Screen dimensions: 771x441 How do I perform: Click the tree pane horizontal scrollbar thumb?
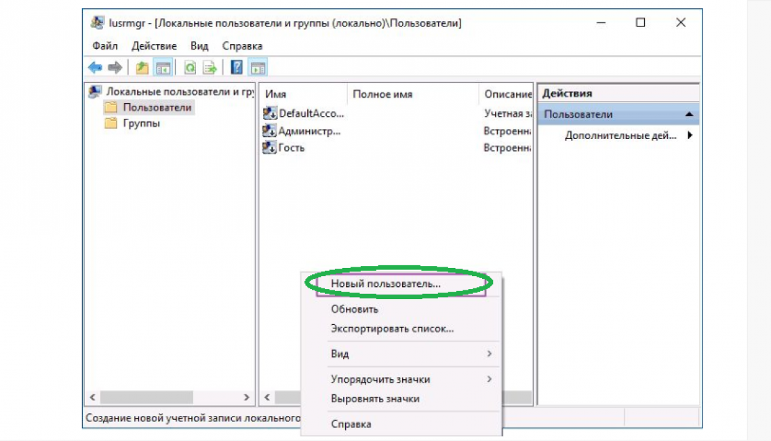(146, 397)
